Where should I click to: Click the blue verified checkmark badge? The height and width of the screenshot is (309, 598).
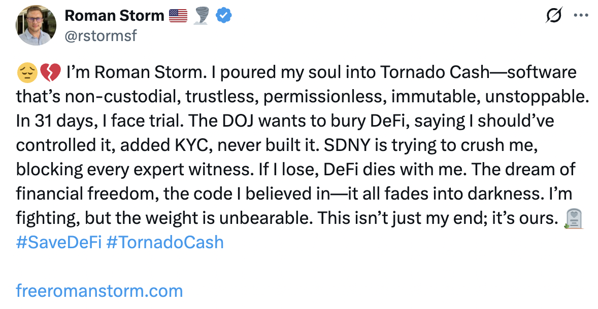pyautogui.click(x=224, y=16)
